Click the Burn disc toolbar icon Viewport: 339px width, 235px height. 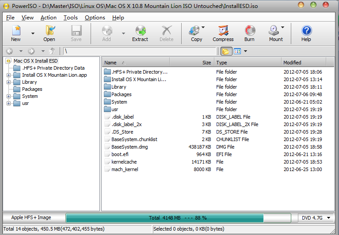pyautogui.click(x=250, y=30)
